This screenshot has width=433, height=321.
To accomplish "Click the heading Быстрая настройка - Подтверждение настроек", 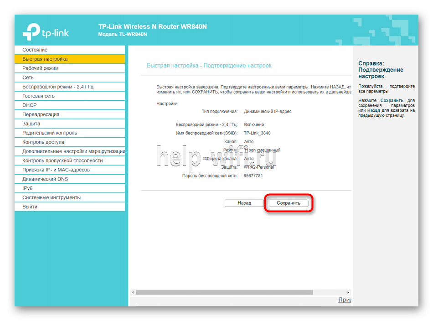I will [x=209, y=66].
